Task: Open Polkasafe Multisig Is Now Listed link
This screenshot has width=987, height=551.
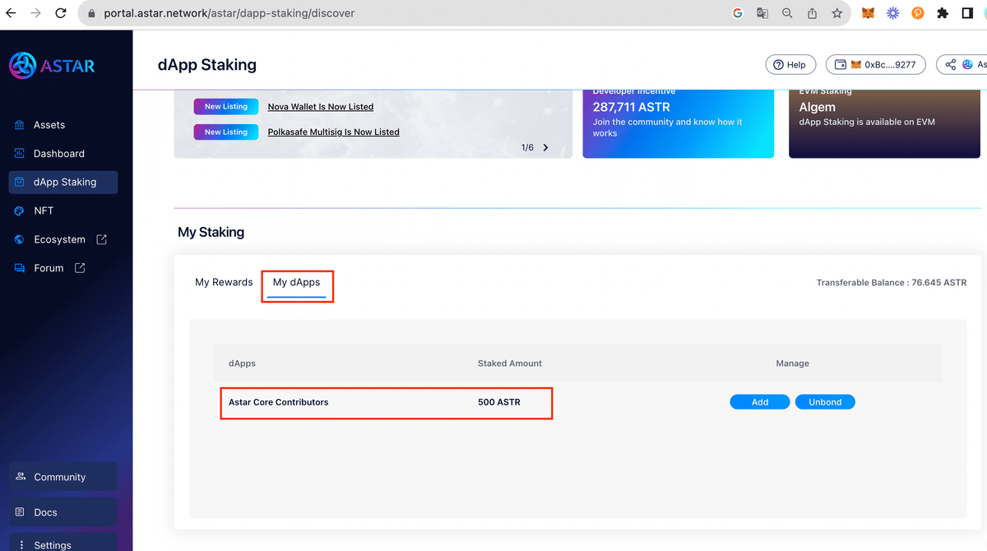Action: pyautogui.click(x=334, y=132)
